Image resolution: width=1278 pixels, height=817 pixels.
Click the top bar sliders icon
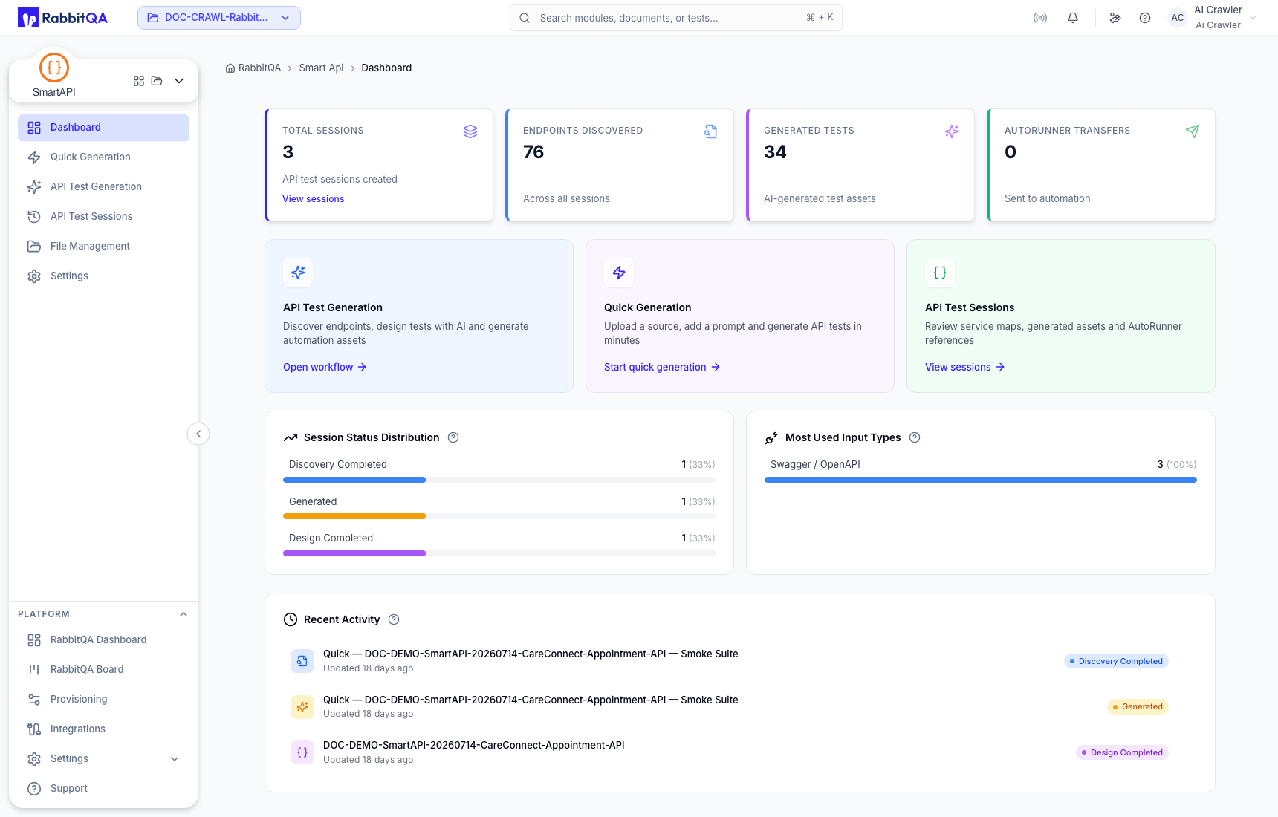[1115, 18]
